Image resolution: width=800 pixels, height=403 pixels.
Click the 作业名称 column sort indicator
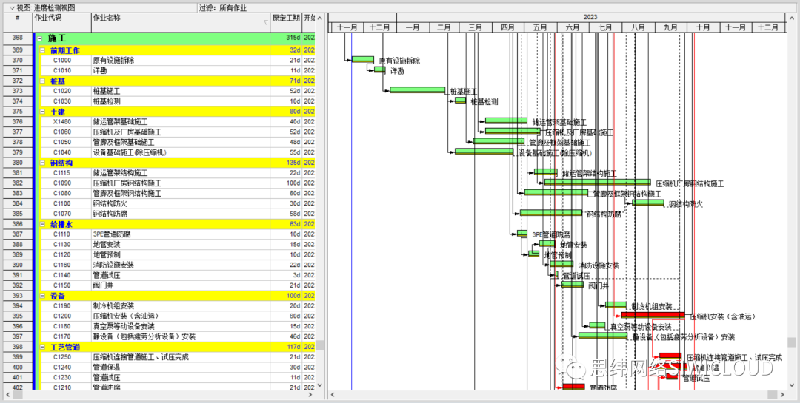pos(266,22)
